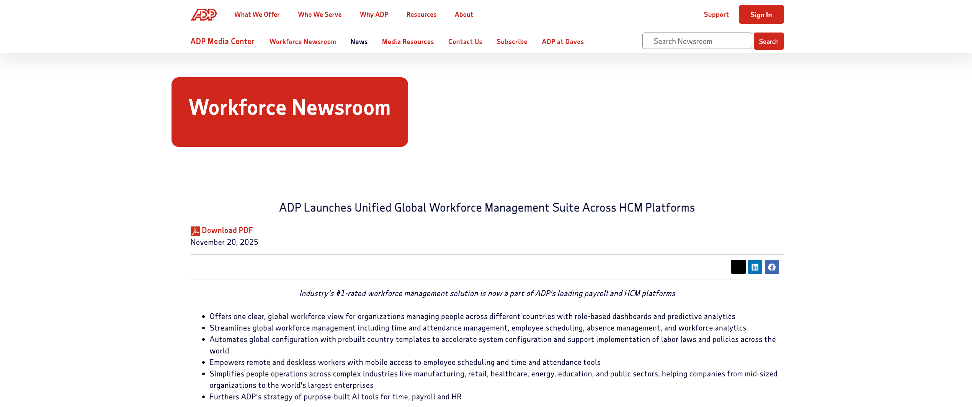Select the News tab
Viewport: 972px width, 407px height.
point(359,42)
